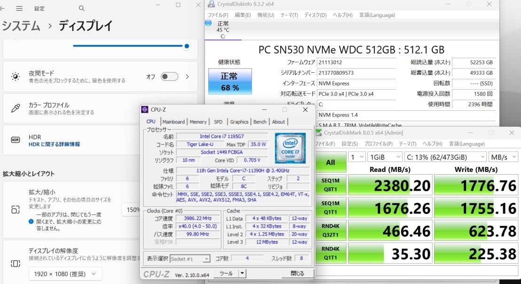
Task: Run the RND4K Q1T1 test button
Action: pos(330,253)
